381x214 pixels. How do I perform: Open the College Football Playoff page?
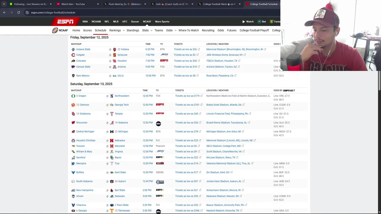(254, 30)
